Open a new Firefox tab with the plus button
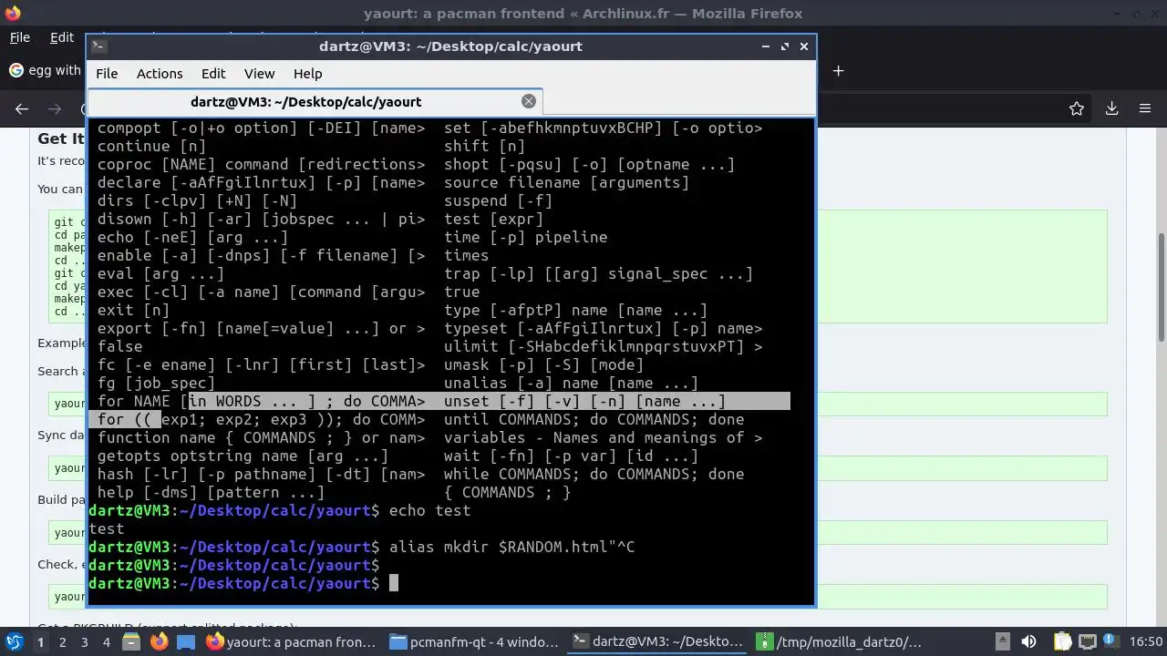The height and width of the screenshot is (656, 1167). point(838,70)
